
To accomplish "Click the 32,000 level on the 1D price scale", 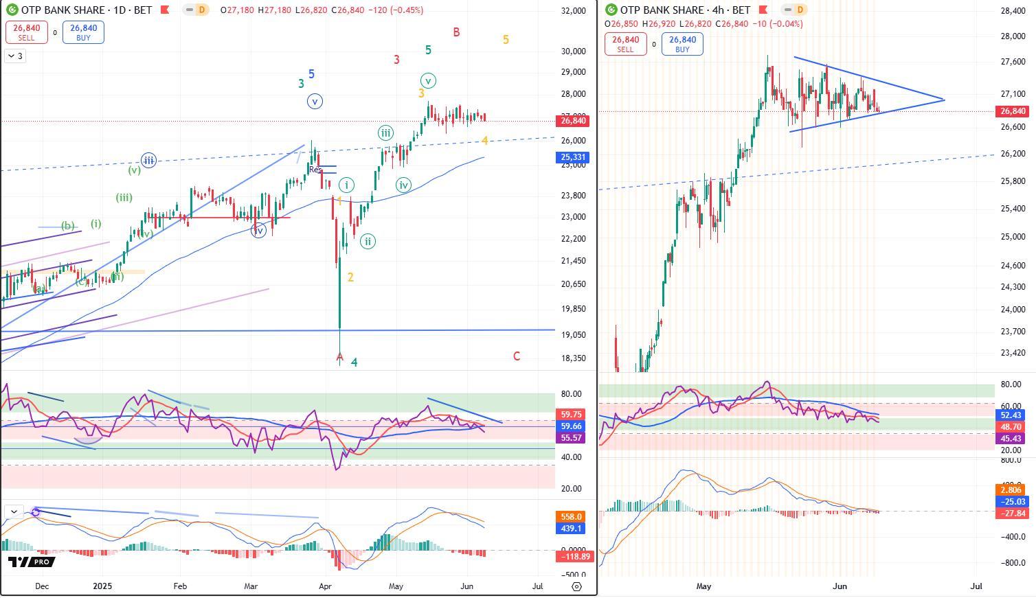I will [x=574, y=11].
